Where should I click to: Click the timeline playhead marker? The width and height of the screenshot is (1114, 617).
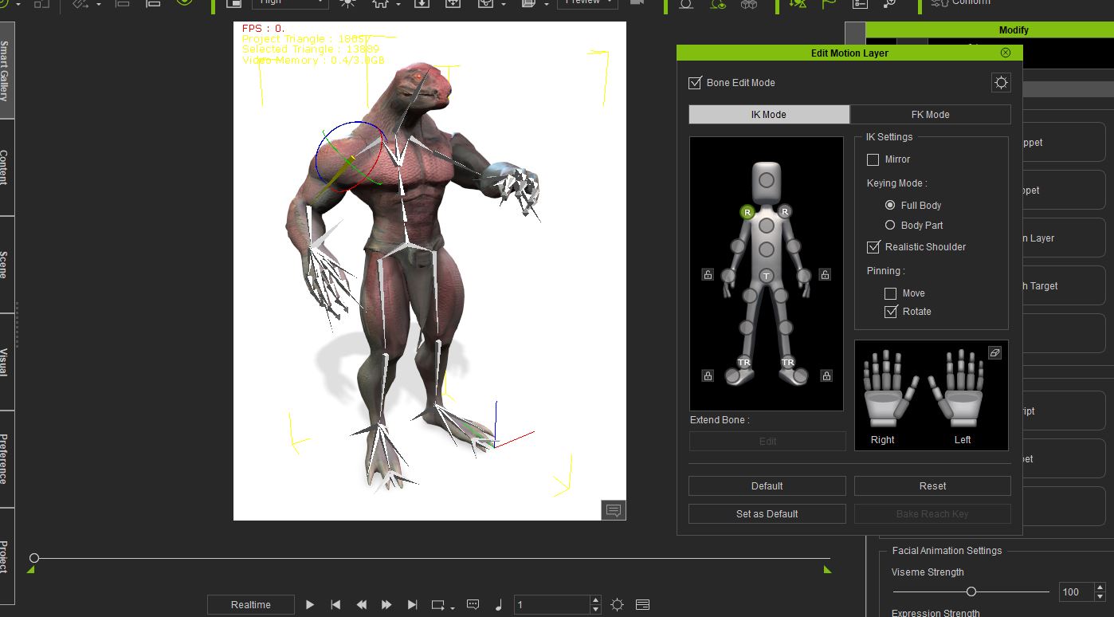pos(34,558)
